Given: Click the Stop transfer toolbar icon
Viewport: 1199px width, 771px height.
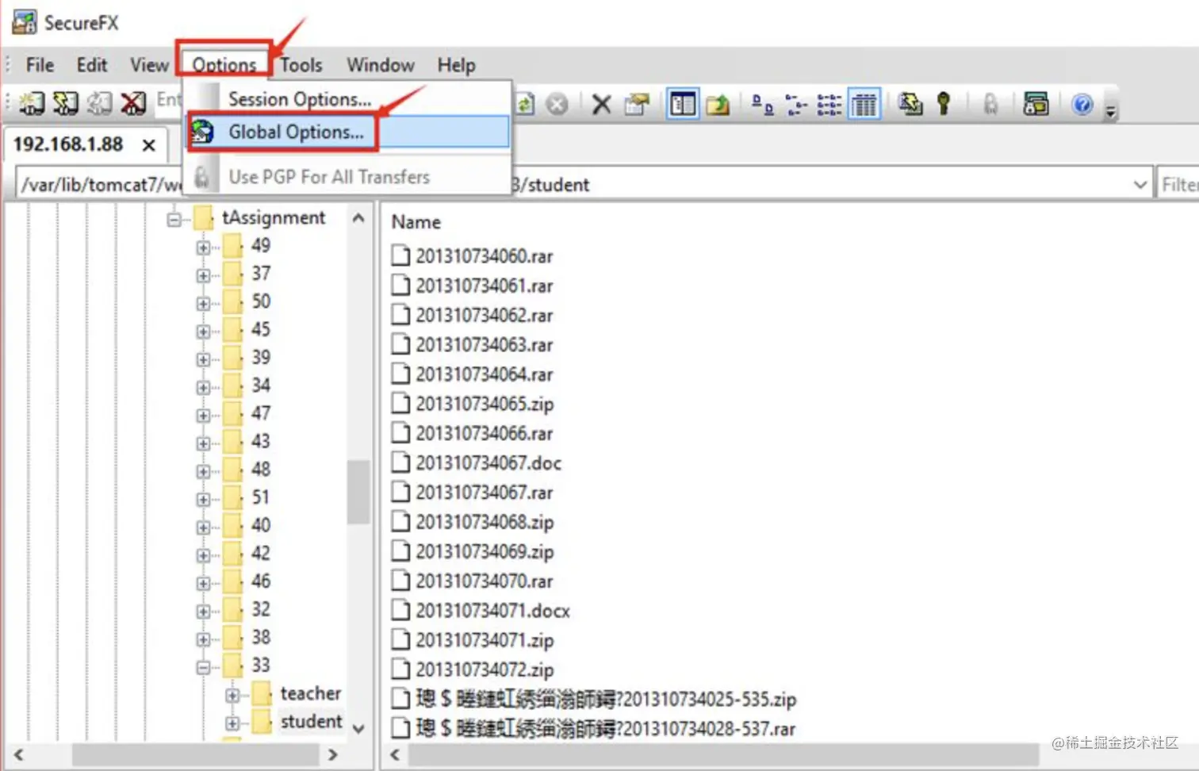Looking at the screenshot, I should [x=557, y=104].
